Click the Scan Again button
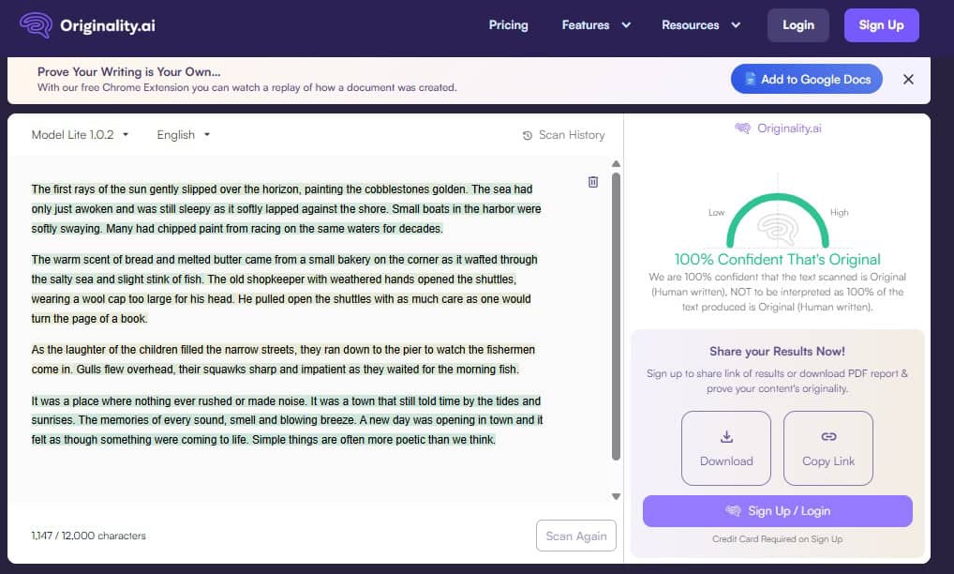954x574 pixels. point(575,536)
